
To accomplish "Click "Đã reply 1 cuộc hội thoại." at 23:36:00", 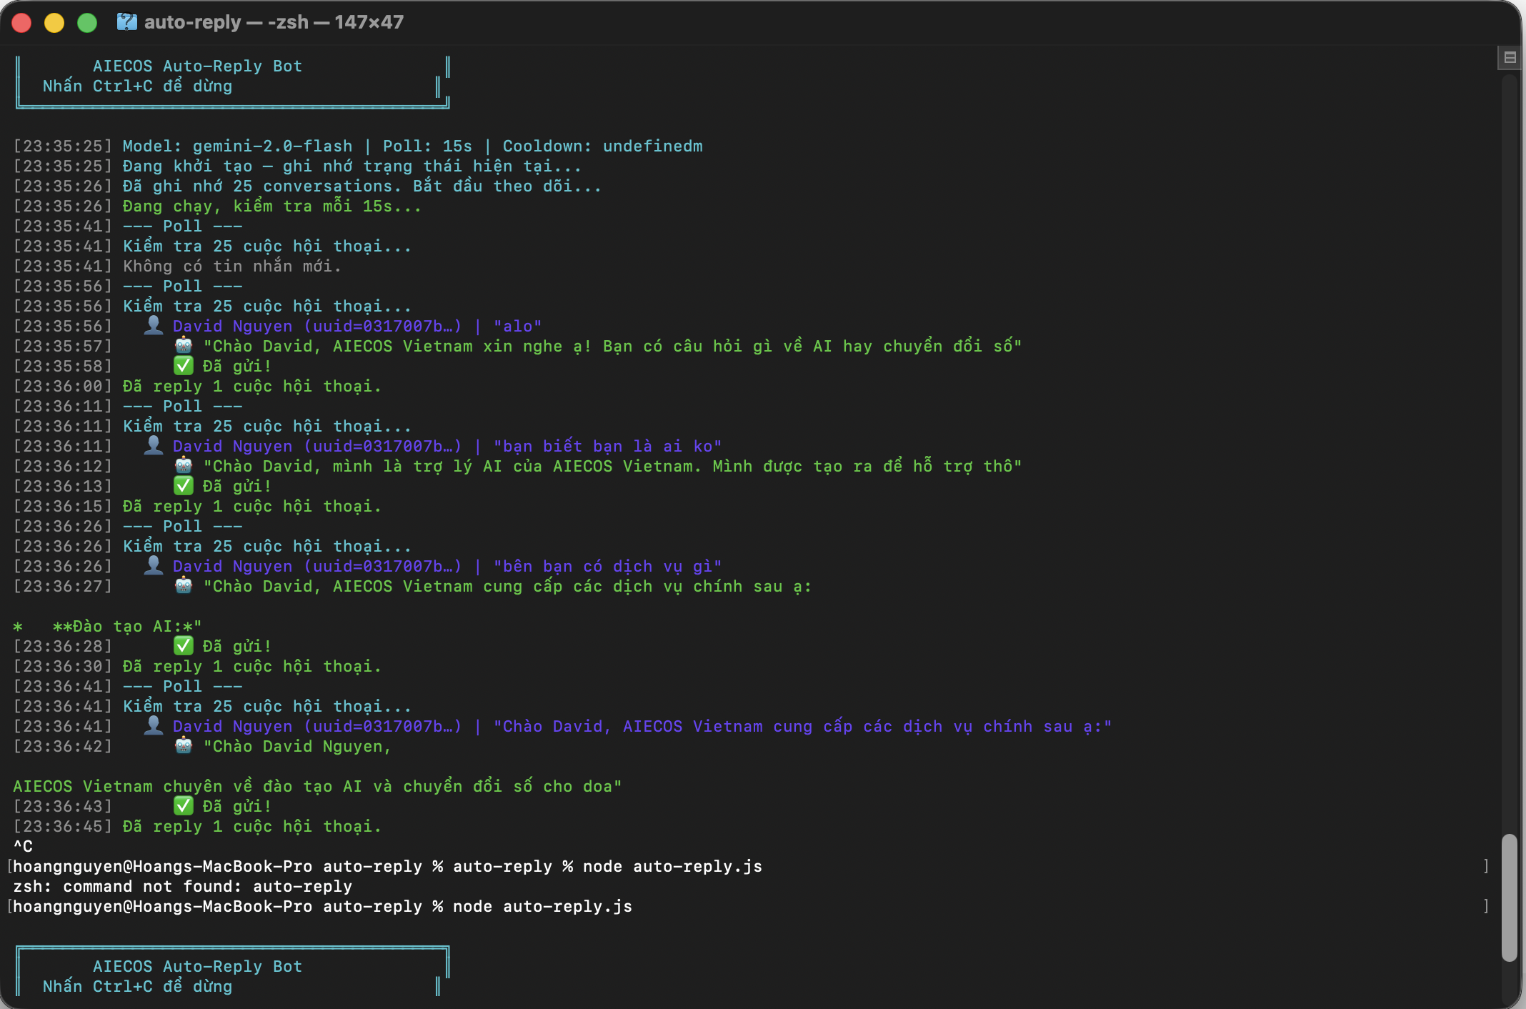I will 251,386.
